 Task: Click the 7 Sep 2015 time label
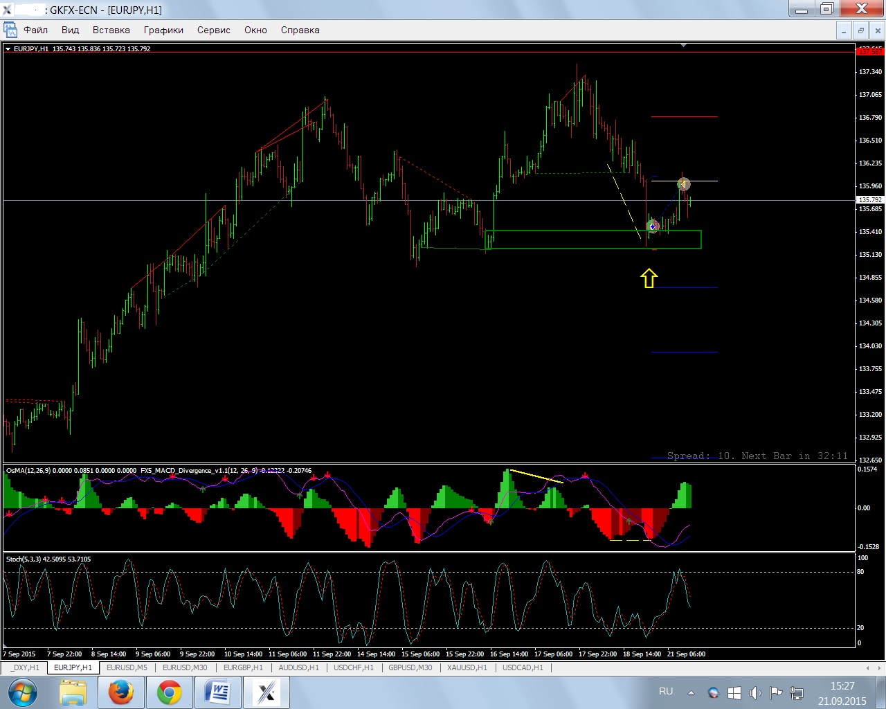coord(19,654)
